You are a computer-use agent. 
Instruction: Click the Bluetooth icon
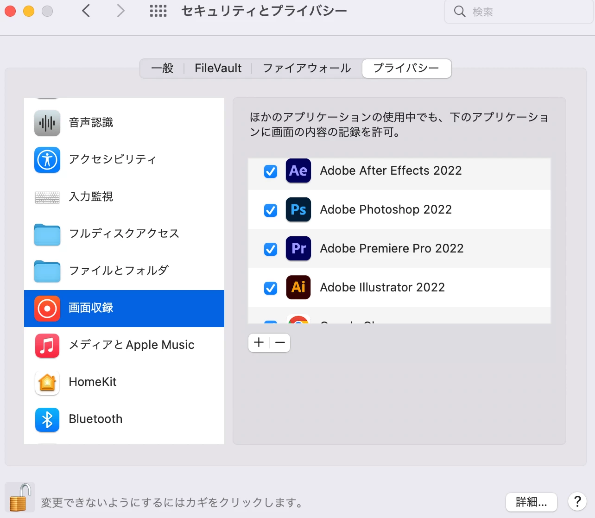tap(47, 420)
